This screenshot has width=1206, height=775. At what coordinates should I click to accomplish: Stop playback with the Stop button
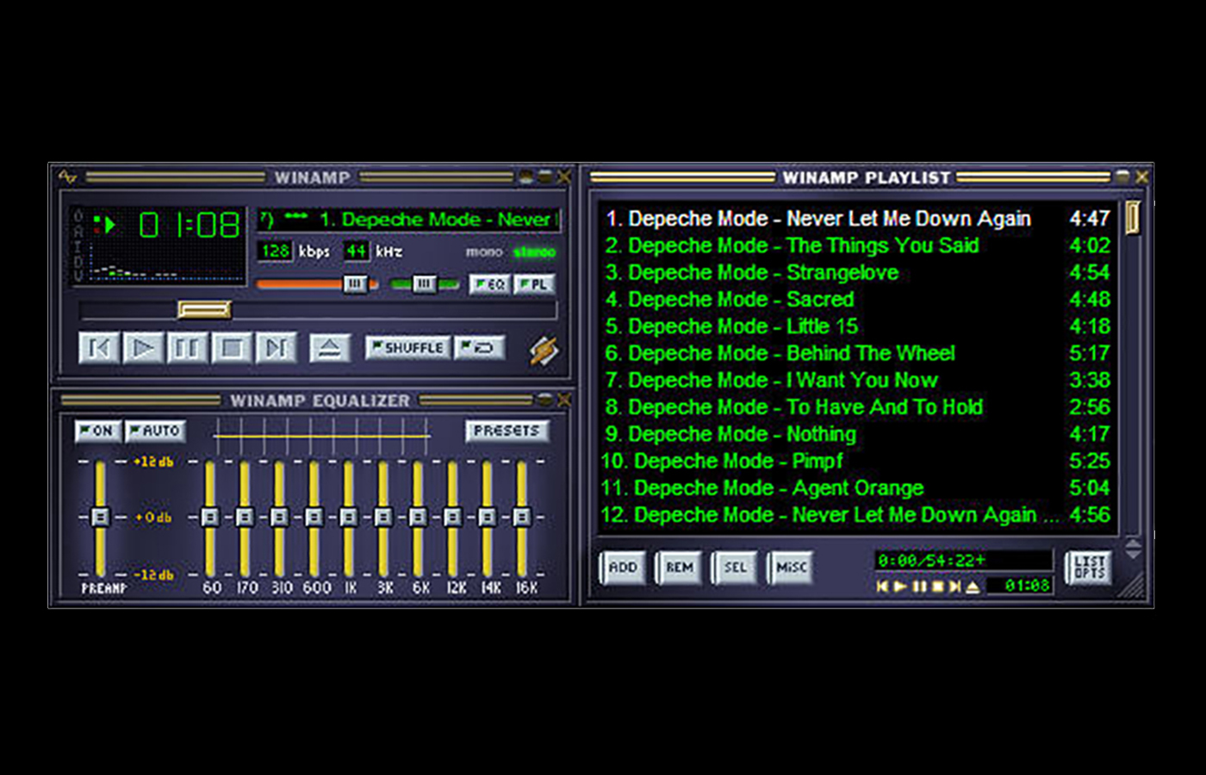point(232,348)
